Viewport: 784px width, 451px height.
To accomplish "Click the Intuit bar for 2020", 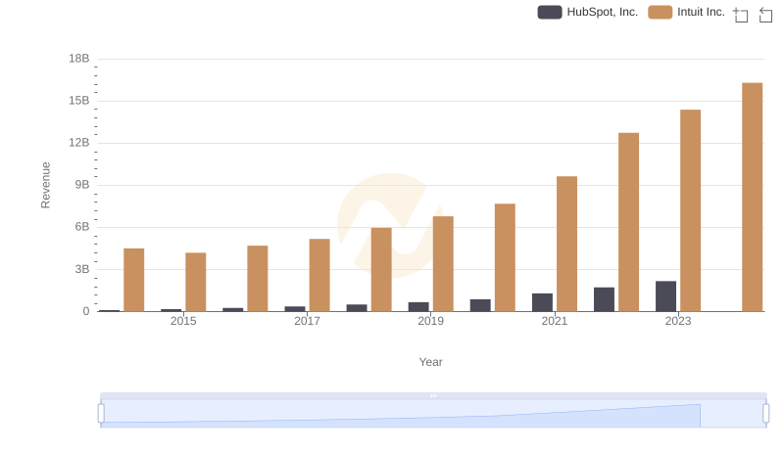I will (x=505, y=257).
